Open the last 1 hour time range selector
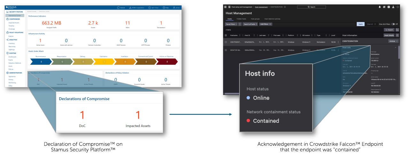The width and height of the screenshot is (409, 156). point(153,7)
